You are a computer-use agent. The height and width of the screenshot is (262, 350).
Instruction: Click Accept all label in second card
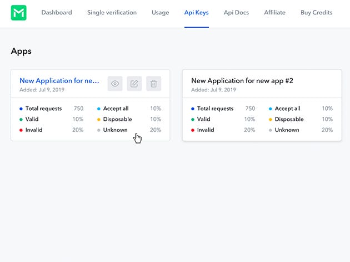[x=287, y=109]
